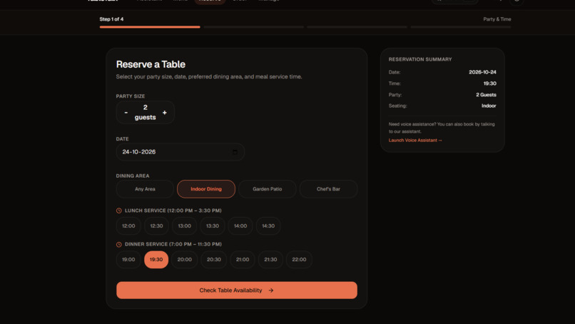The height and width of the screenshot is (324, 575).
Task: Choose the Garden Patio dining area
Action: [268, 189]
